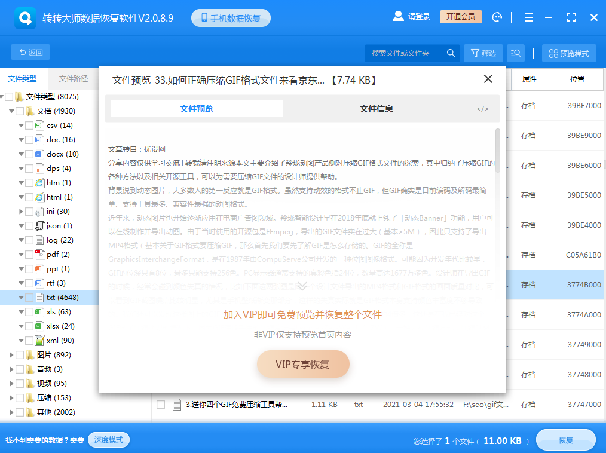Click the txt file icon in bottom row

(177, 405)
